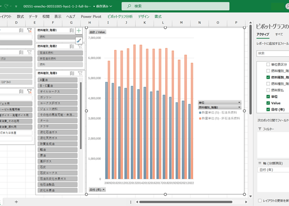Select ナフサ slicer item
289x206 pixels.
58,126
